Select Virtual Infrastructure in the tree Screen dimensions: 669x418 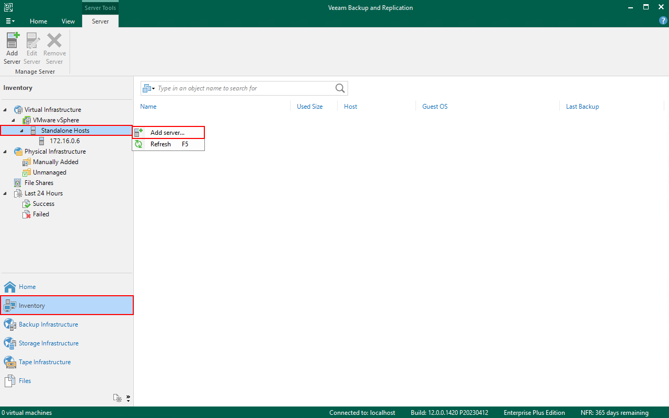(52, 110)
